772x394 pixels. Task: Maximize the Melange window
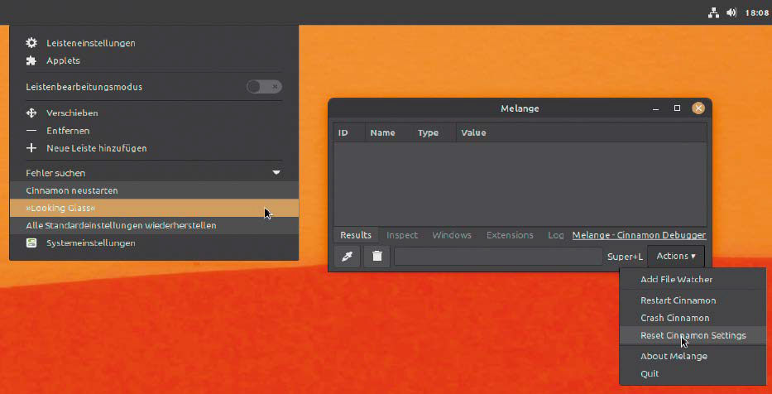[x=677, y=108]
